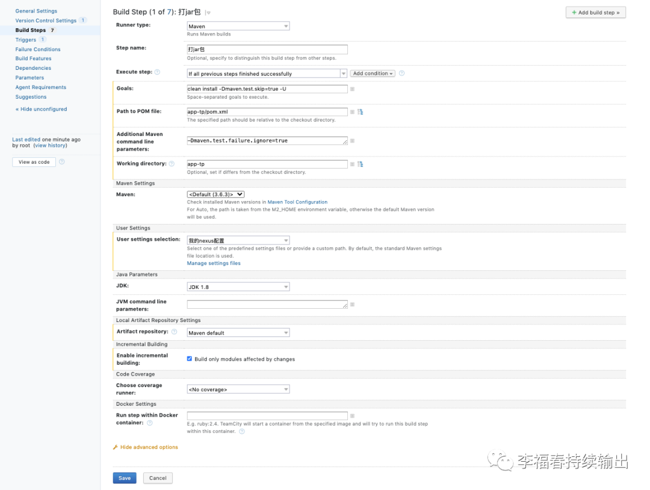The width and height of the screenshot is (650, 490).
Task: Show help icon next to Add condition
Action: [401, 73]
